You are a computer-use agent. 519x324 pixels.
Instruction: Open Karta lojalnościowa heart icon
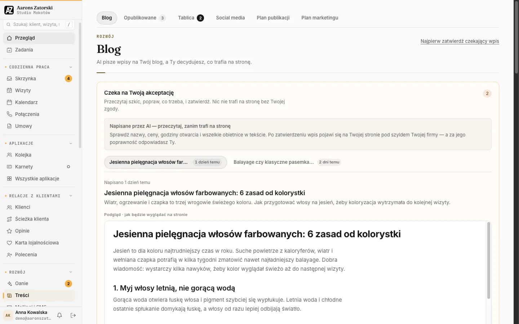pyautogui.click(x=9, y=243)
